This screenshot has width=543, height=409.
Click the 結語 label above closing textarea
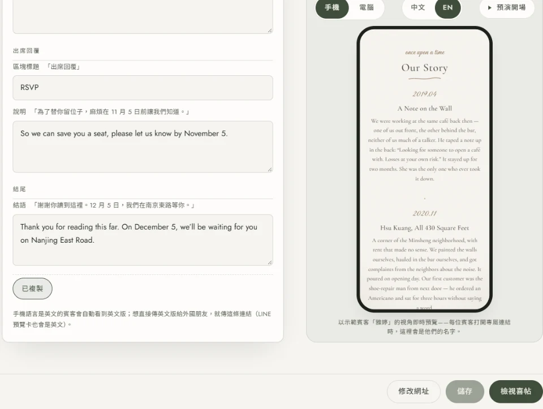click(x=104, y=205)
